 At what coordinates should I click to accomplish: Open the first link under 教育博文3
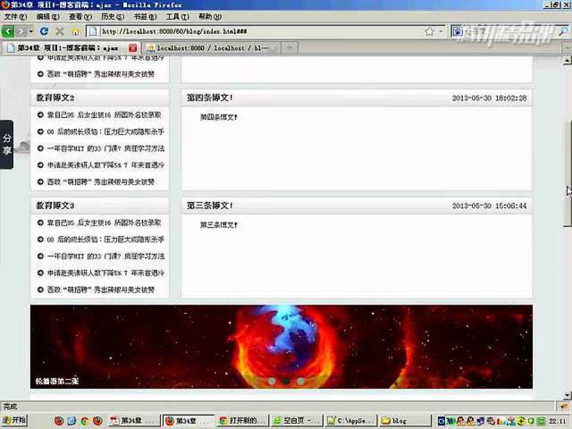pyautogui.click(x=104, y=223)
